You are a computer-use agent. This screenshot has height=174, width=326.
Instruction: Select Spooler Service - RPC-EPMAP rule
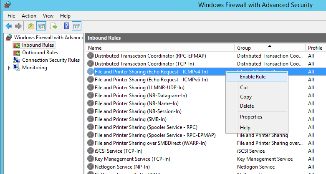pos(155,135)
